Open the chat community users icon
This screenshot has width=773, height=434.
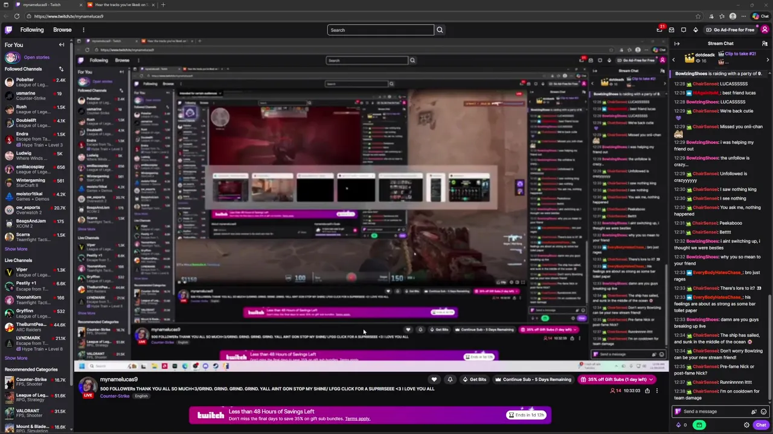click(765, 43)
